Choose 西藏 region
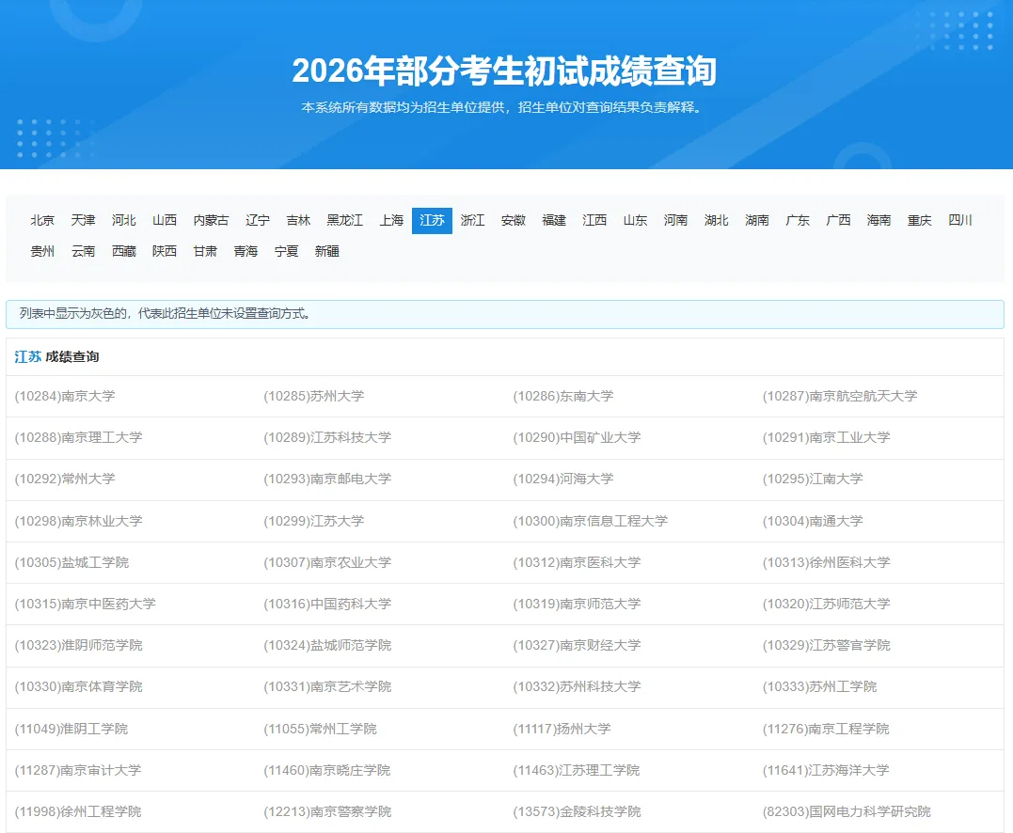1013x833 pixels. coord(124,251)
